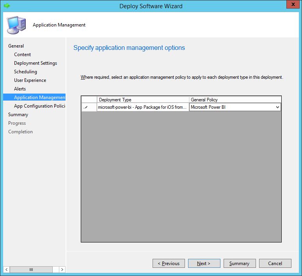
Task: Click the 'Specify application management options' heading
Action: point(129,48)
